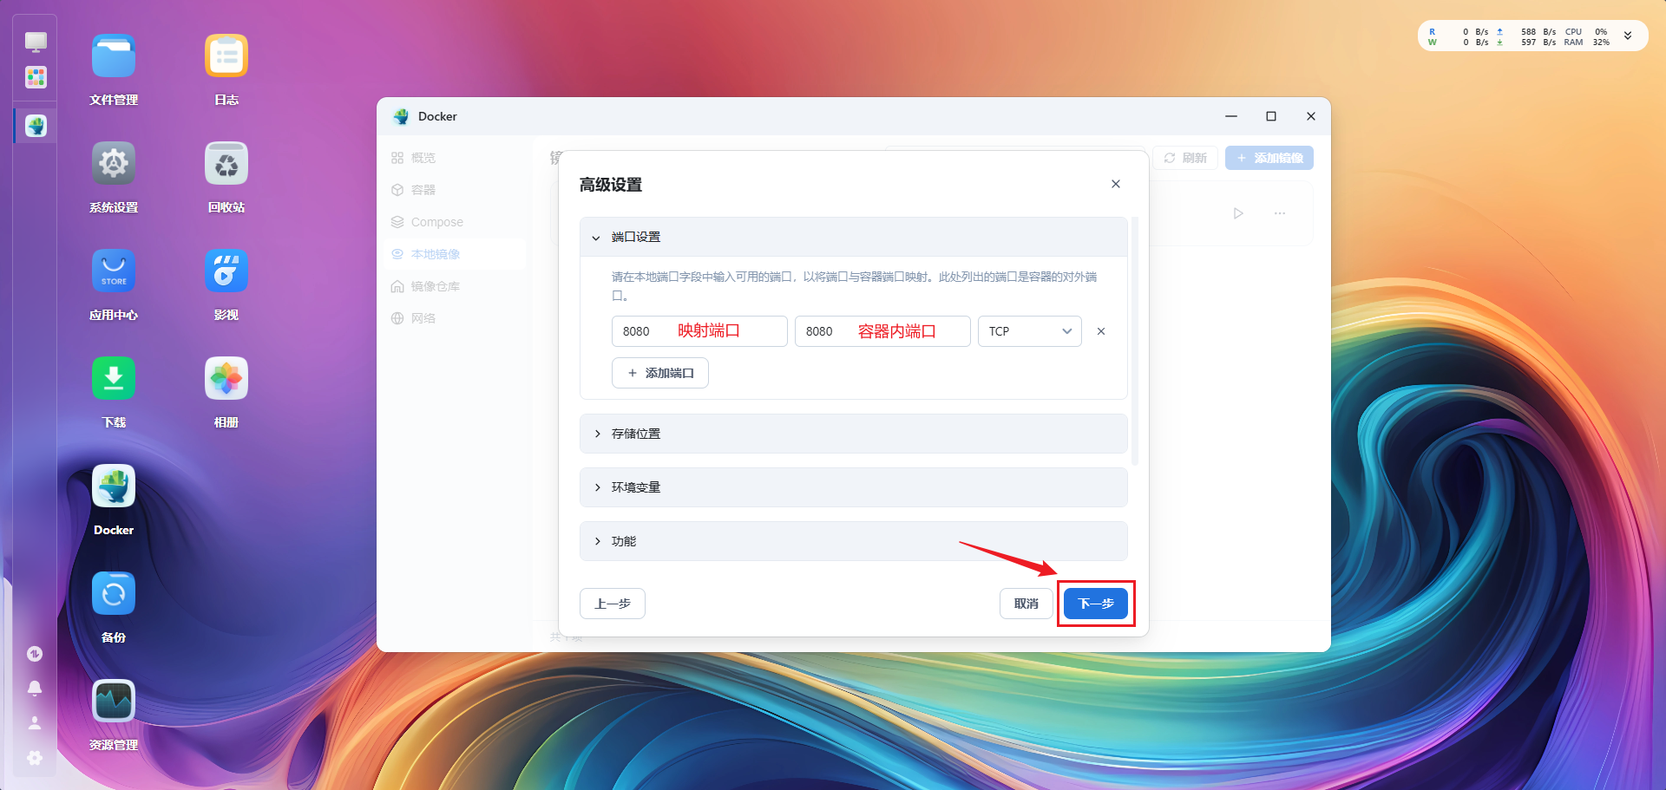Open the 日志 desktop app
The height and width of the screenshot is (790, 1666).
[226, 57]
